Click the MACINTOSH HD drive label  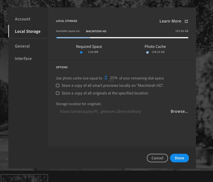tap(96, 31)
